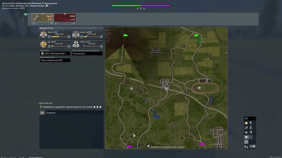Viewport: 282px width, 158px height.
Task: Open the Камуфляж dropdown
Action: tap(55, 53)
